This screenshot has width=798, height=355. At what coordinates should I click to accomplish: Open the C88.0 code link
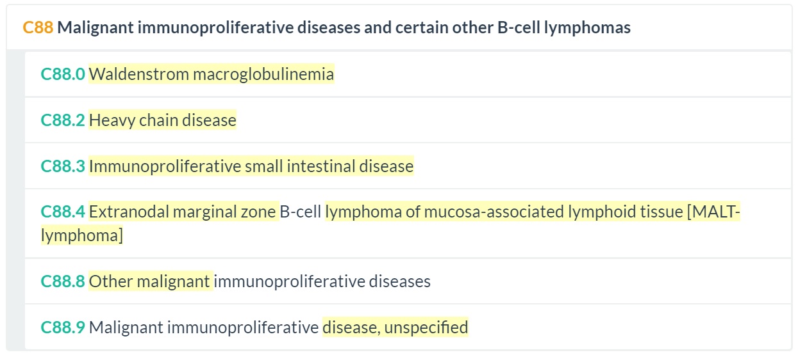[63, 74]
